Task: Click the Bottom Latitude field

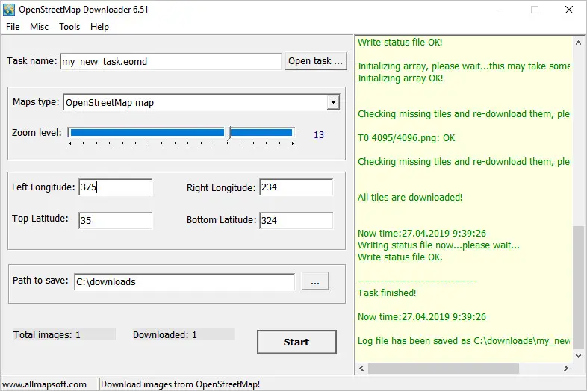Action: pyautogui.click(x=296, y=220)
